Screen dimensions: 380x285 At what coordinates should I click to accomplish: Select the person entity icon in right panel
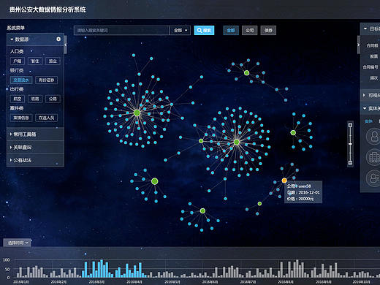373,137
